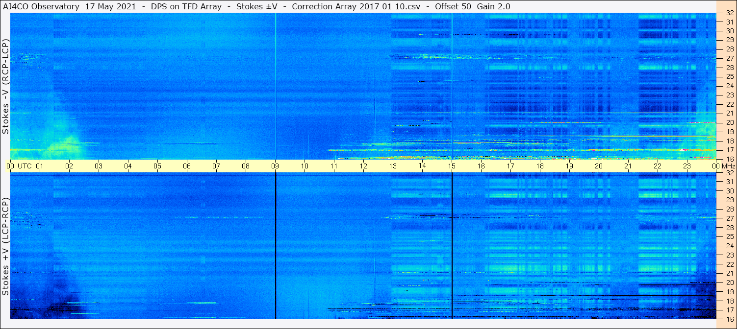The image size is (737, 329).
Task: Click the 06 hour label on time axis
Action: pos(187,166)
